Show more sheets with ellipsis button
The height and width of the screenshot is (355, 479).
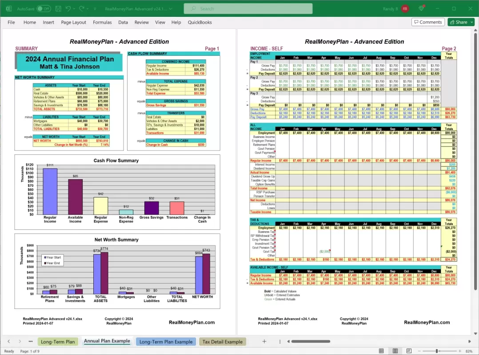coord(30,341)
